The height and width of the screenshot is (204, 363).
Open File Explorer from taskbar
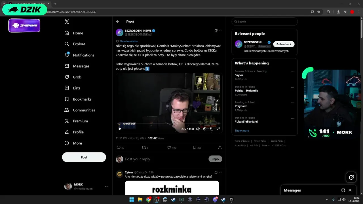tap(140, 199)
